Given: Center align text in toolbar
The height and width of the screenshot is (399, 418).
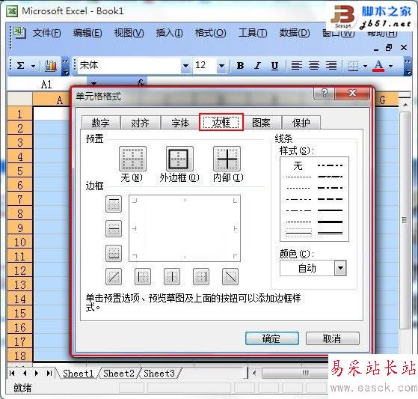Looking at the screenshot, I should pos(314,66).
